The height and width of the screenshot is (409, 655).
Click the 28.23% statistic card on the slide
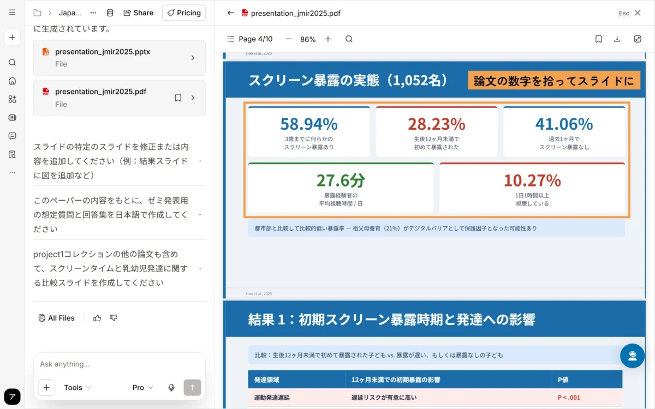point(436,131)
